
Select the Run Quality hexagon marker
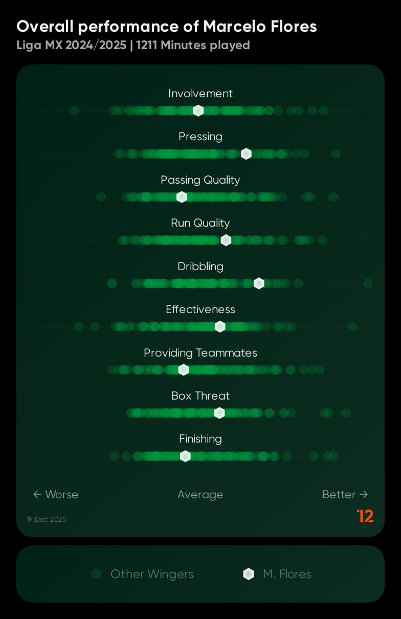tap(226, 240)
